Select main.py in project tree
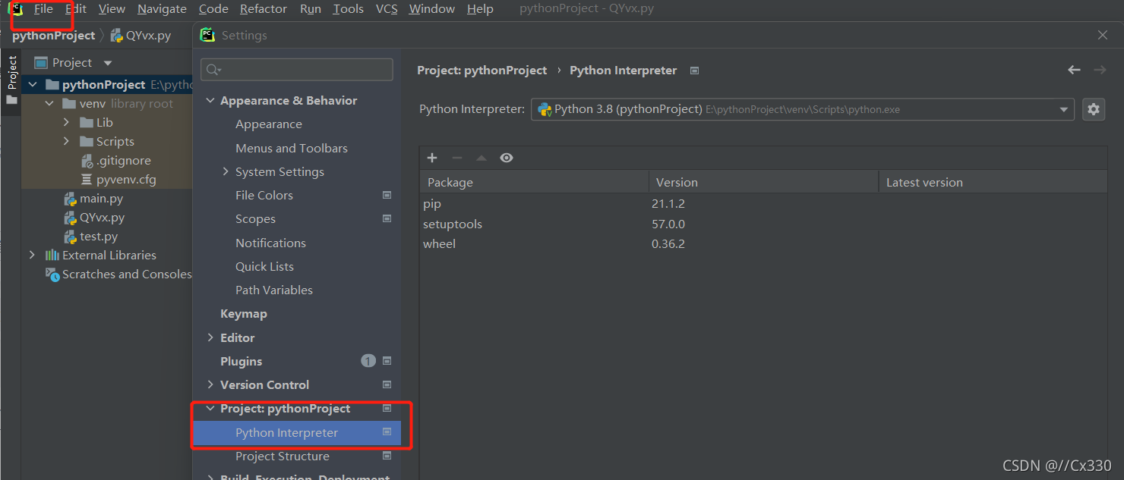The width and height of the screenshot is (1124, 480). point(101,199)
